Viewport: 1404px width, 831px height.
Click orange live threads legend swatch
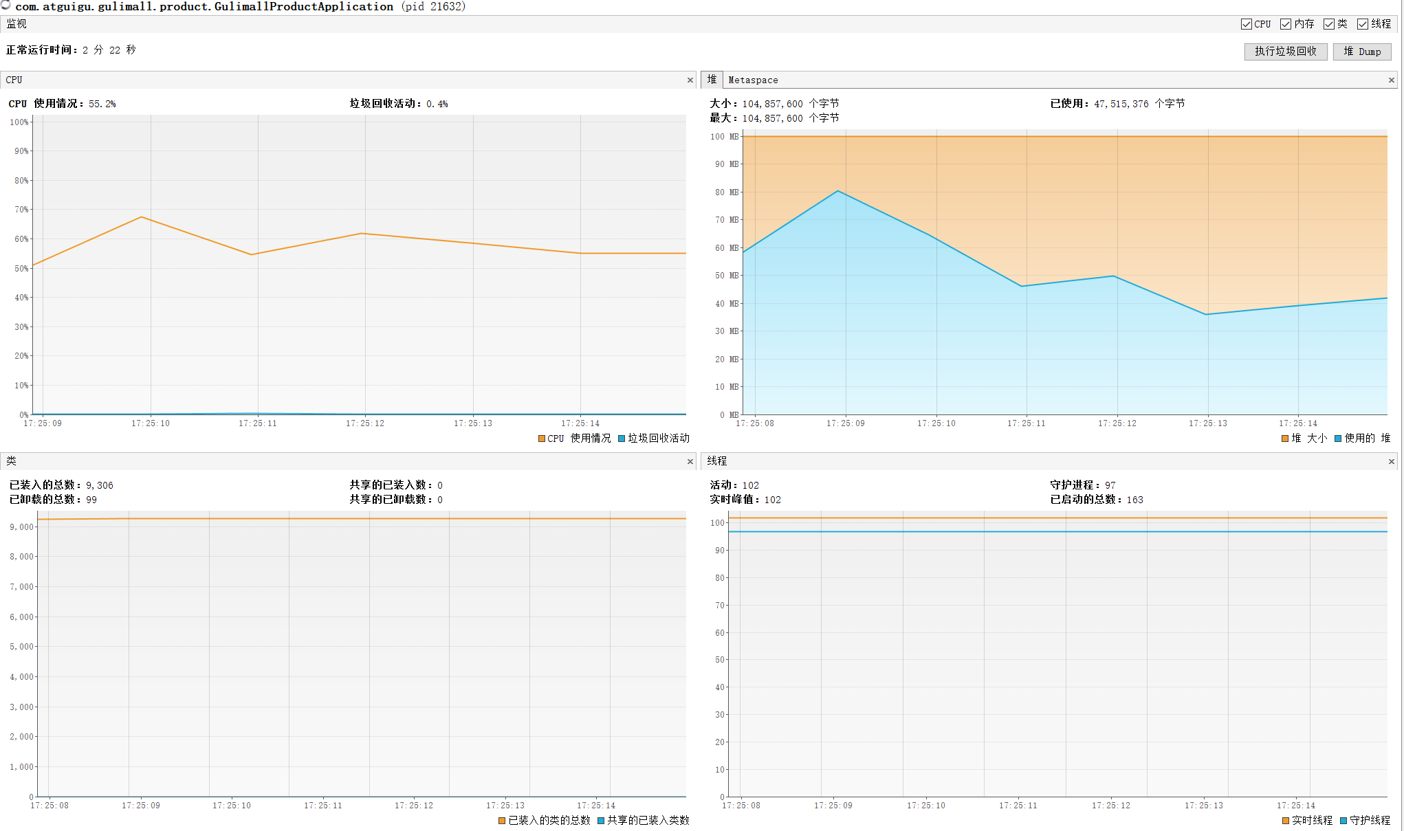[1286, 821]
